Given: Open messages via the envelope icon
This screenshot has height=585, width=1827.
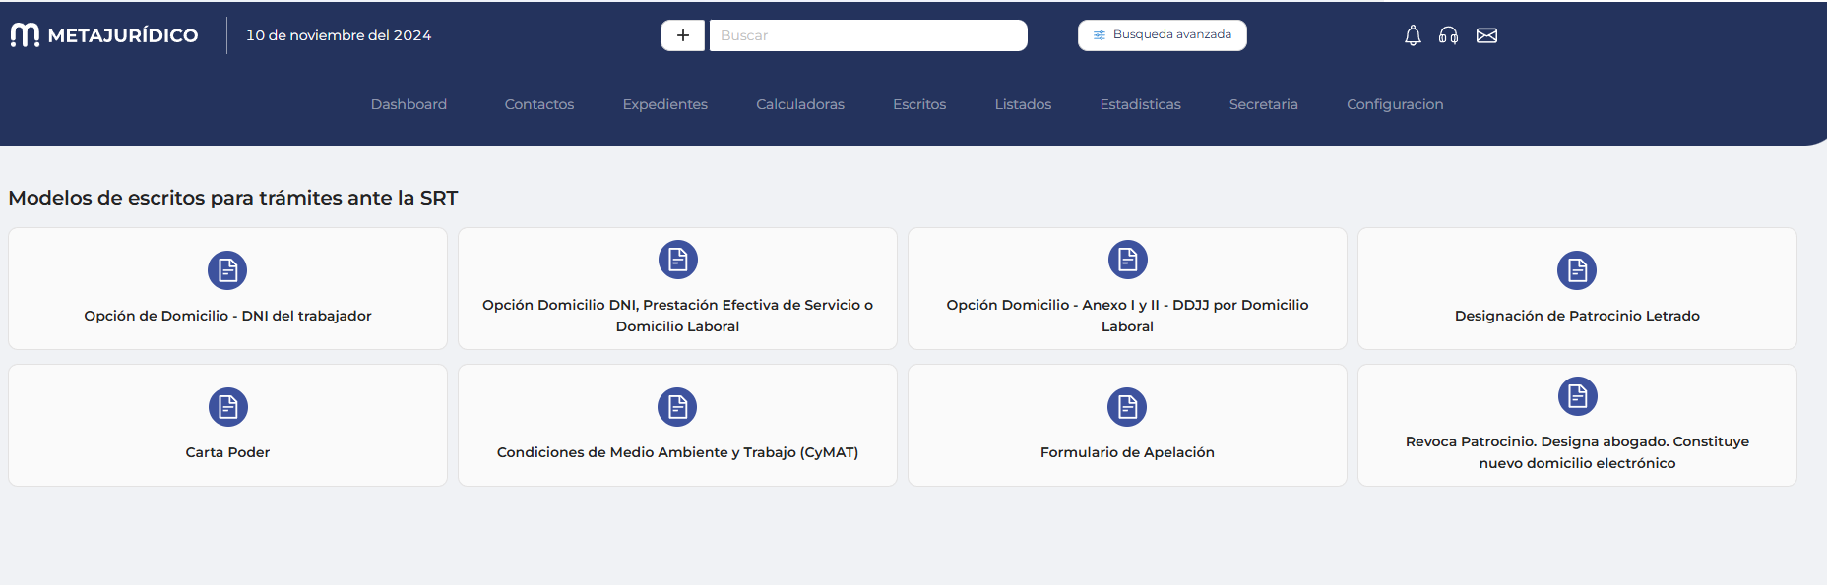Looking at the screenshot, I should click(1486, 35).
